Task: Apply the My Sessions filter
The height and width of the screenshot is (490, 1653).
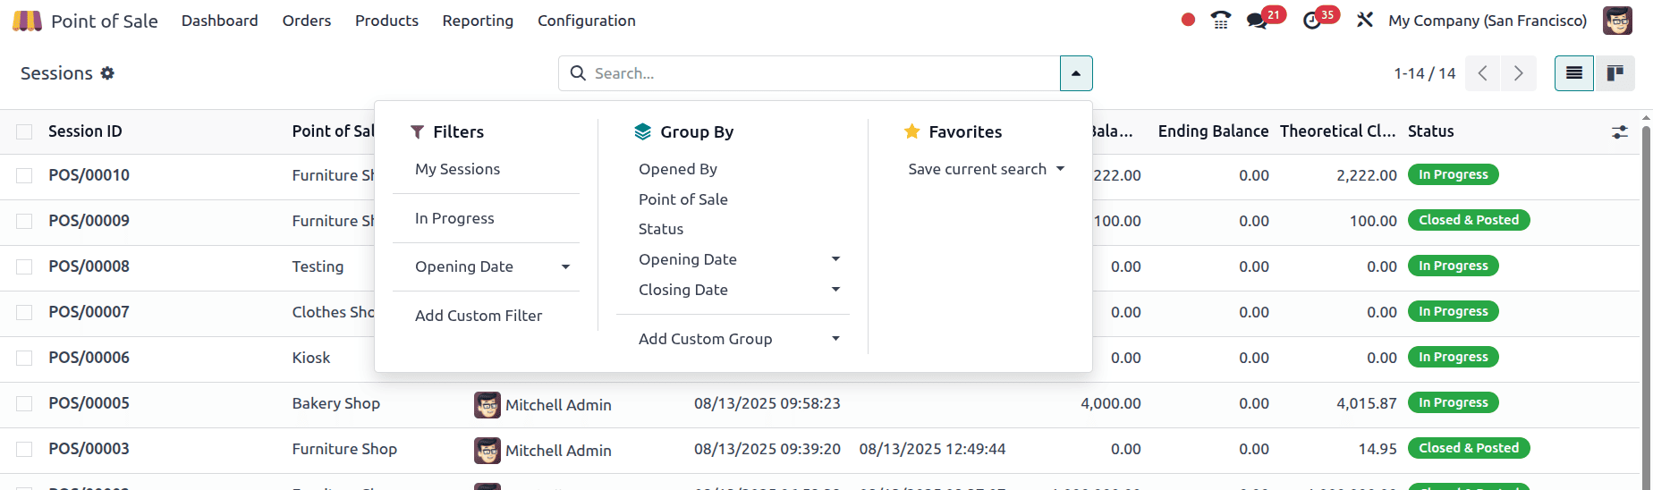Action: [457, 169]
